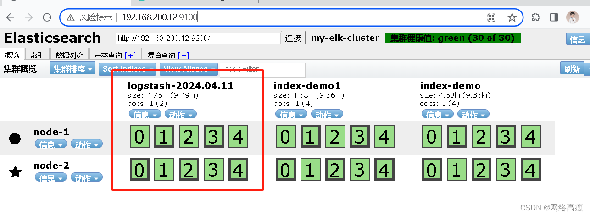Open node-1 动作 dropdown
The width and height of the screenshot is (590, 216).
click(87, 144)
